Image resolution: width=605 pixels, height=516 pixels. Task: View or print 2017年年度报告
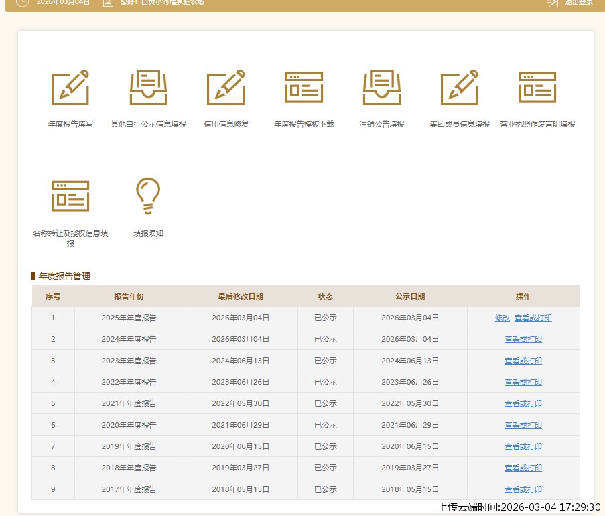523,490
